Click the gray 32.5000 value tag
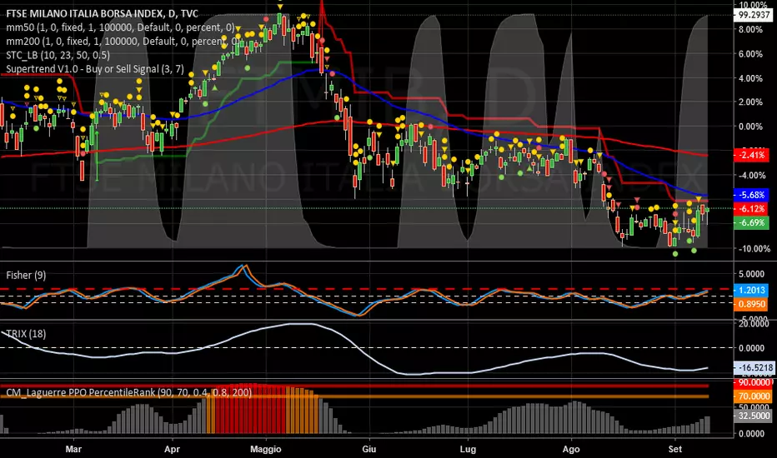The width and height of the screenshot is (777, 458). click(754, 416)
